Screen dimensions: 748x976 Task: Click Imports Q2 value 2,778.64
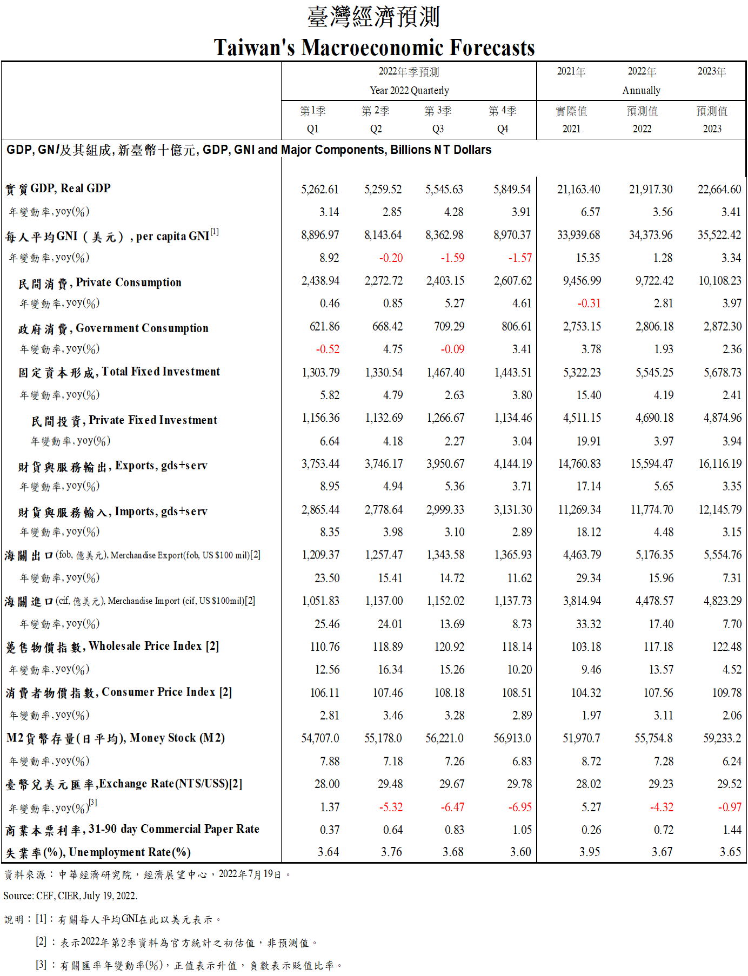click(x=383, y=510)
